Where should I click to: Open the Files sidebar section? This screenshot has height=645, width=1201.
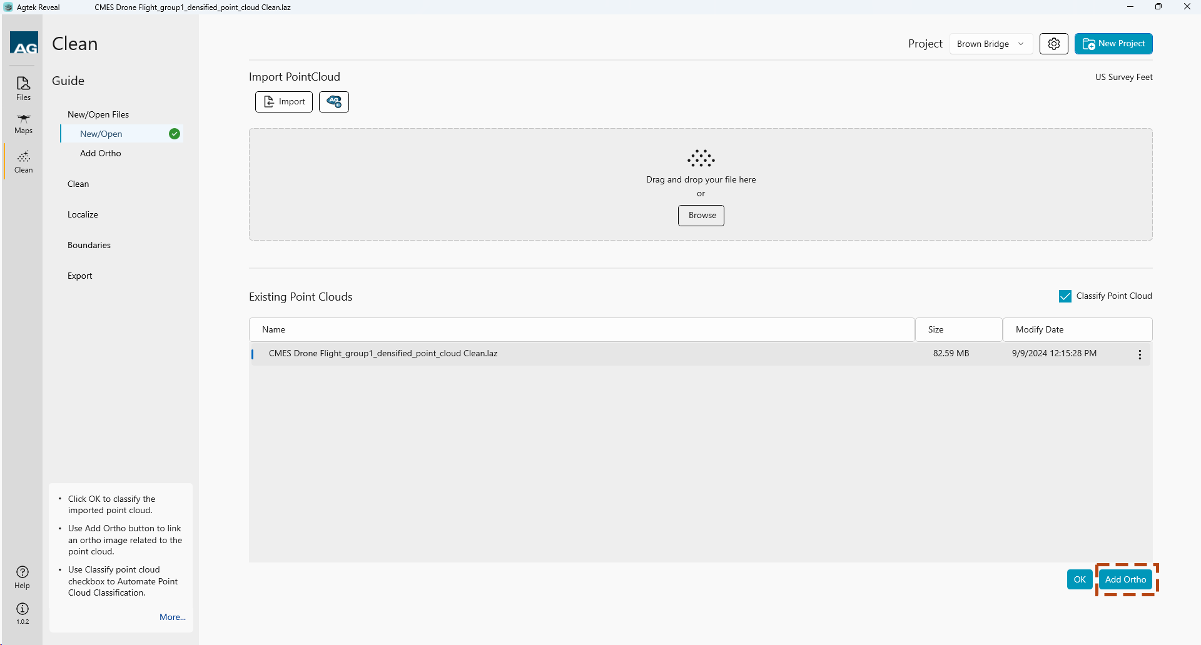(x=23, y=88)
